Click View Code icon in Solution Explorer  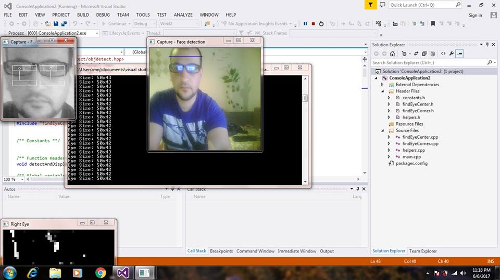tap(443, 54)
